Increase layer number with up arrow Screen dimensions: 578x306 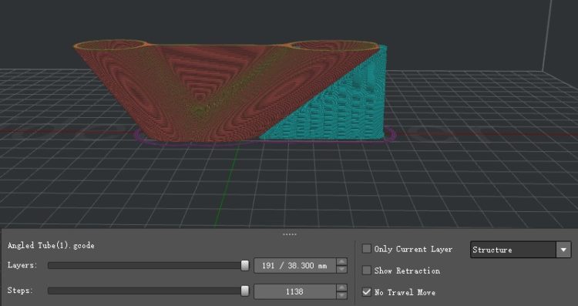(342, 262)
